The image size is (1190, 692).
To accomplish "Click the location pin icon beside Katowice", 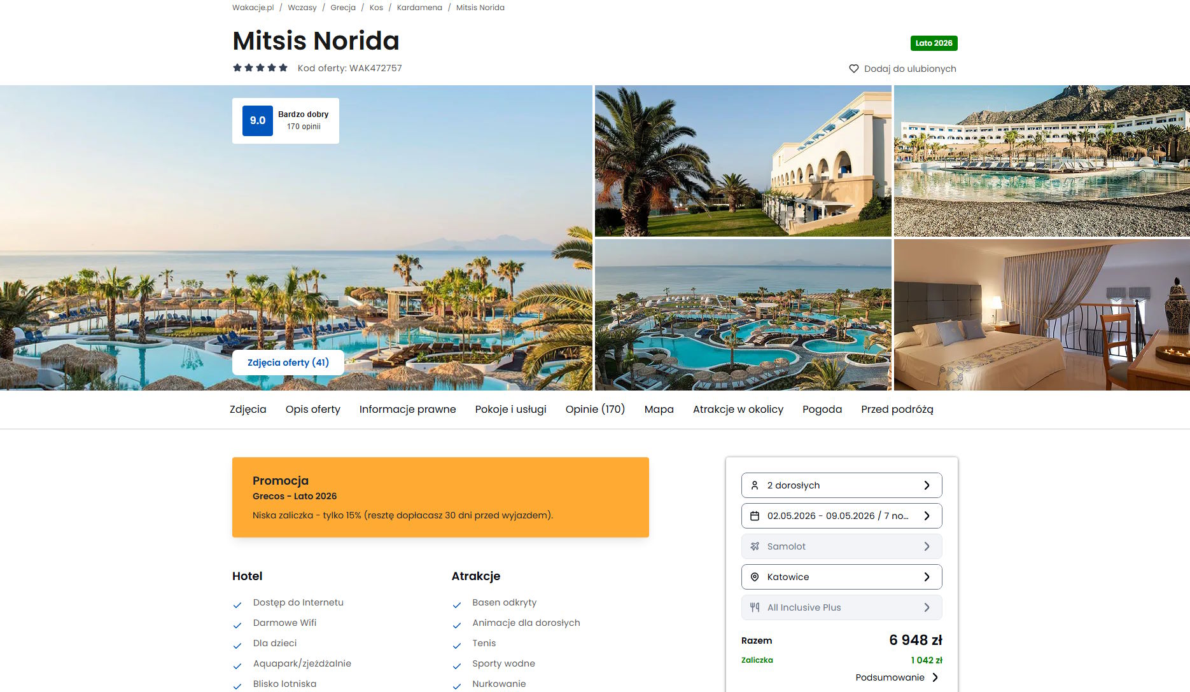I will [755, 577].
